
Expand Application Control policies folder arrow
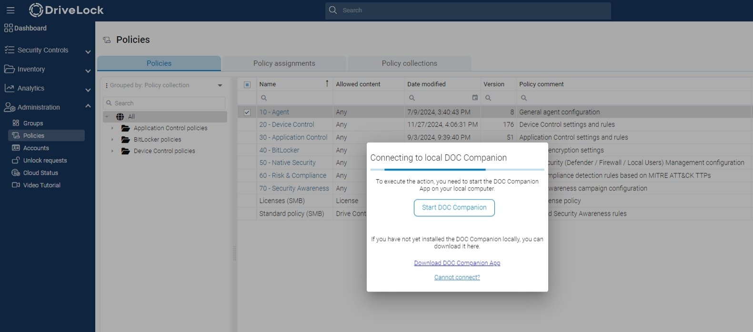(x=112, y=128)
